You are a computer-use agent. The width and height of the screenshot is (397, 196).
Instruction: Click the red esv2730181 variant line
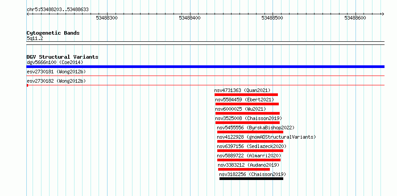point(205,76)
